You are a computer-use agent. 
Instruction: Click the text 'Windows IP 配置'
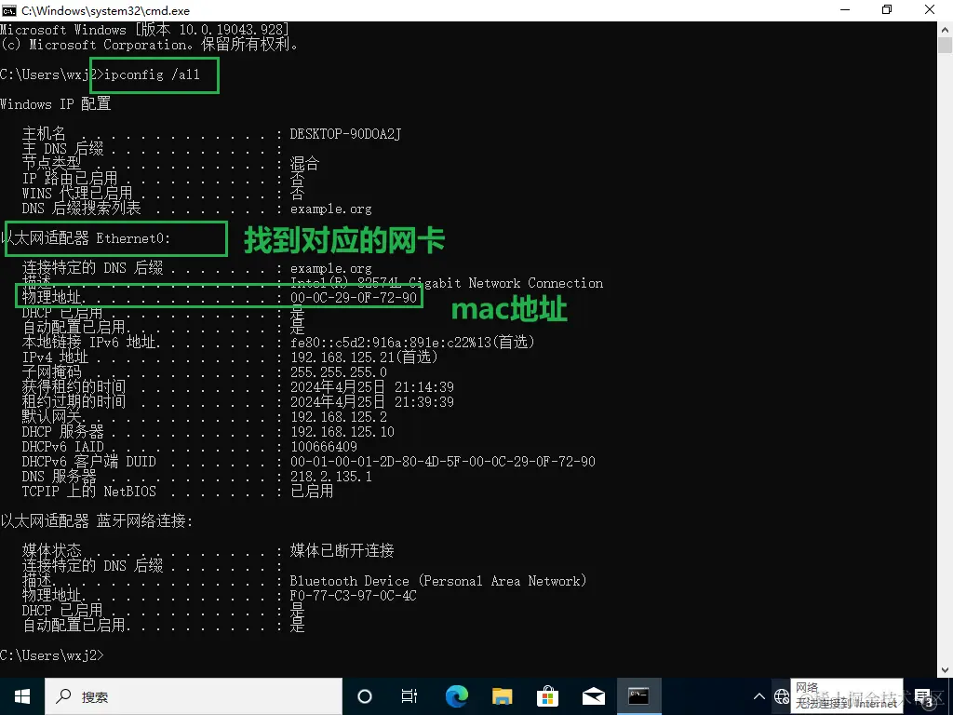55,104
